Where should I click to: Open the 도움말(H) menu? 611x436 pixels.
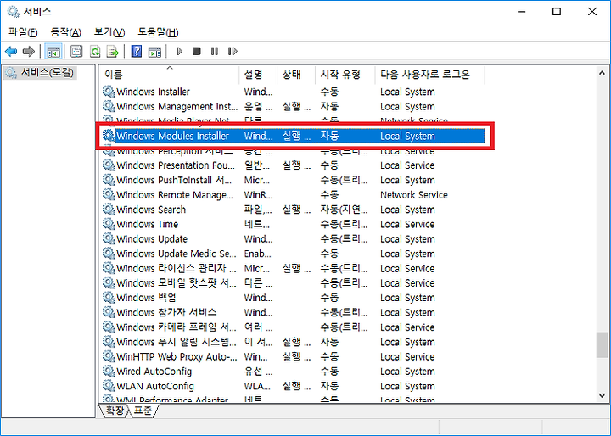pyautogui.click(x=158, y=32)
